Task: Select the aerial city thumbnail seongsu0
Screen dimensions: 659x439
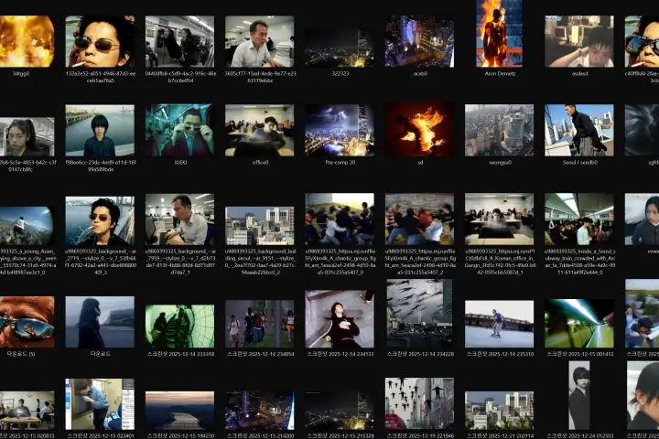Action: coord(500,130)
